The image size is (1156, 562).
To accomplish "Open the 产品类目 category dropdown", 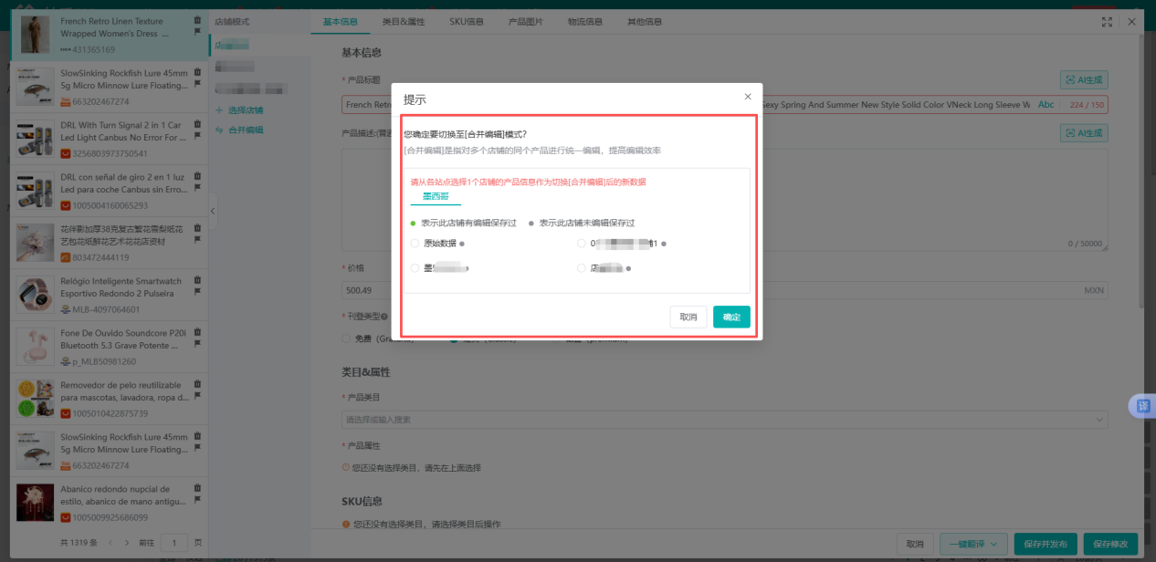I will (x=724, y=420).
